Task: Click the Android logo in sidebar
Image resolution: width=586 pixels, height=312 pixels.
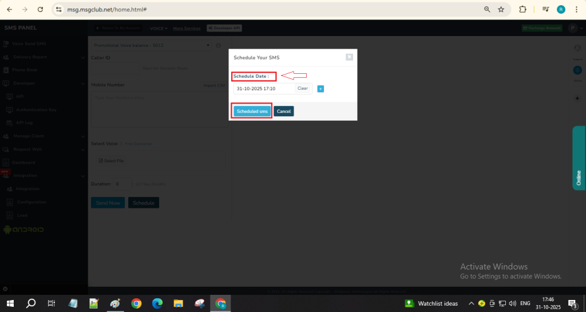Action: coord(23,230)
